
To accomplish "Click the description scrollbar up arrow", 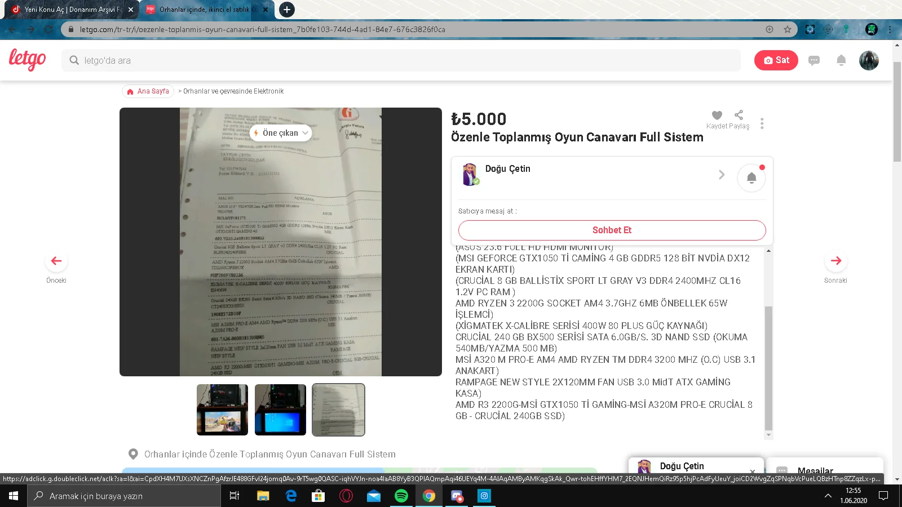I will (x=768, y=251).
